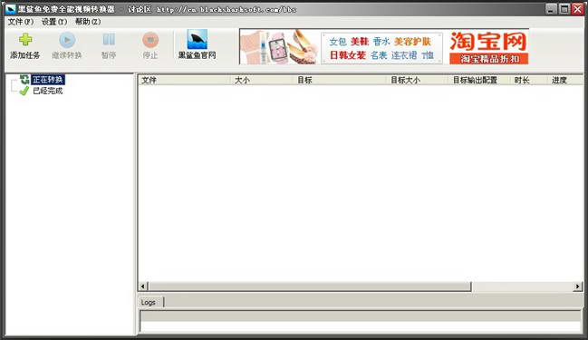Click the 美容护肤 ad link
The height and width of the screenshot is (340, 588).
point(413,42)
